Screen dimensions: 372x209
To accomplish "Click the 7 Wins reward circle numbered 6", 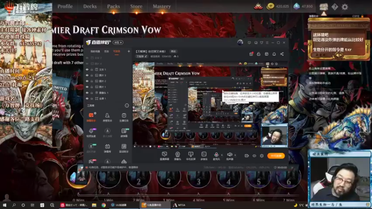I will (x=288, y=177).
